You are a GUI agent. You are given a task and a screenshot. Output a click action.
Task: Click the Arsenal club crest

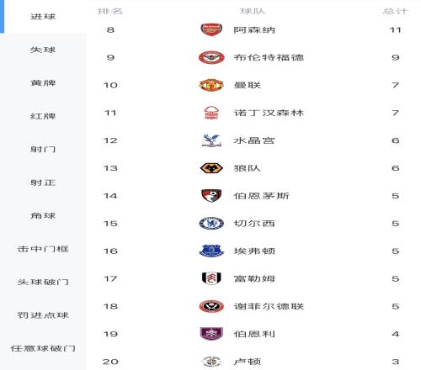[211, 29]
